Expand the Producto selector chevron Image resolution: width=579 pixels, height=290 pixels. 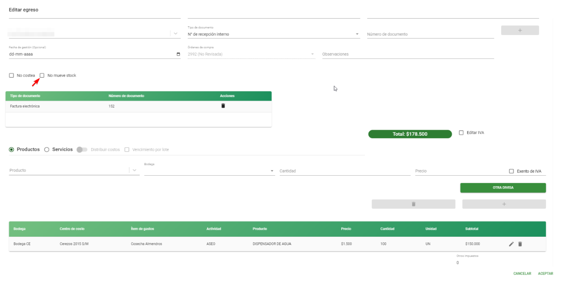pyautogui.click(x=134, y=170)
